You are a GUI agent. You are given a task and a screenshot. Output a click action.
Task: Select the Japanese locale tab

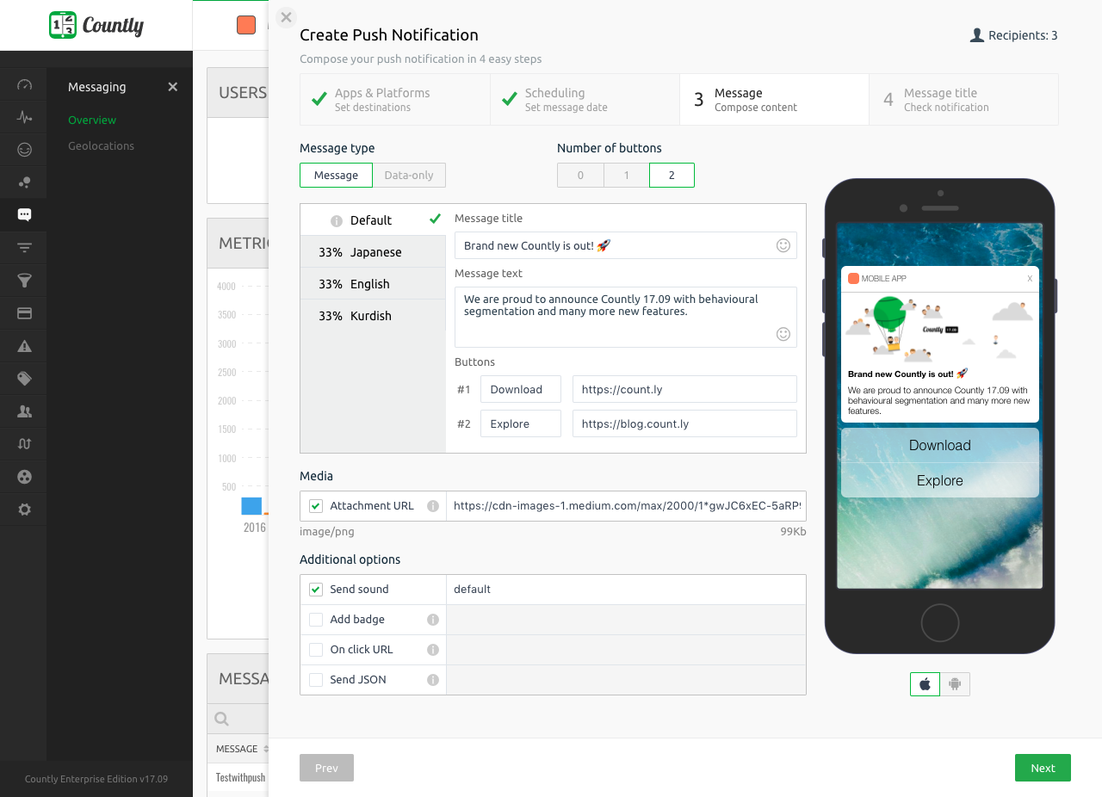[373, 252]
